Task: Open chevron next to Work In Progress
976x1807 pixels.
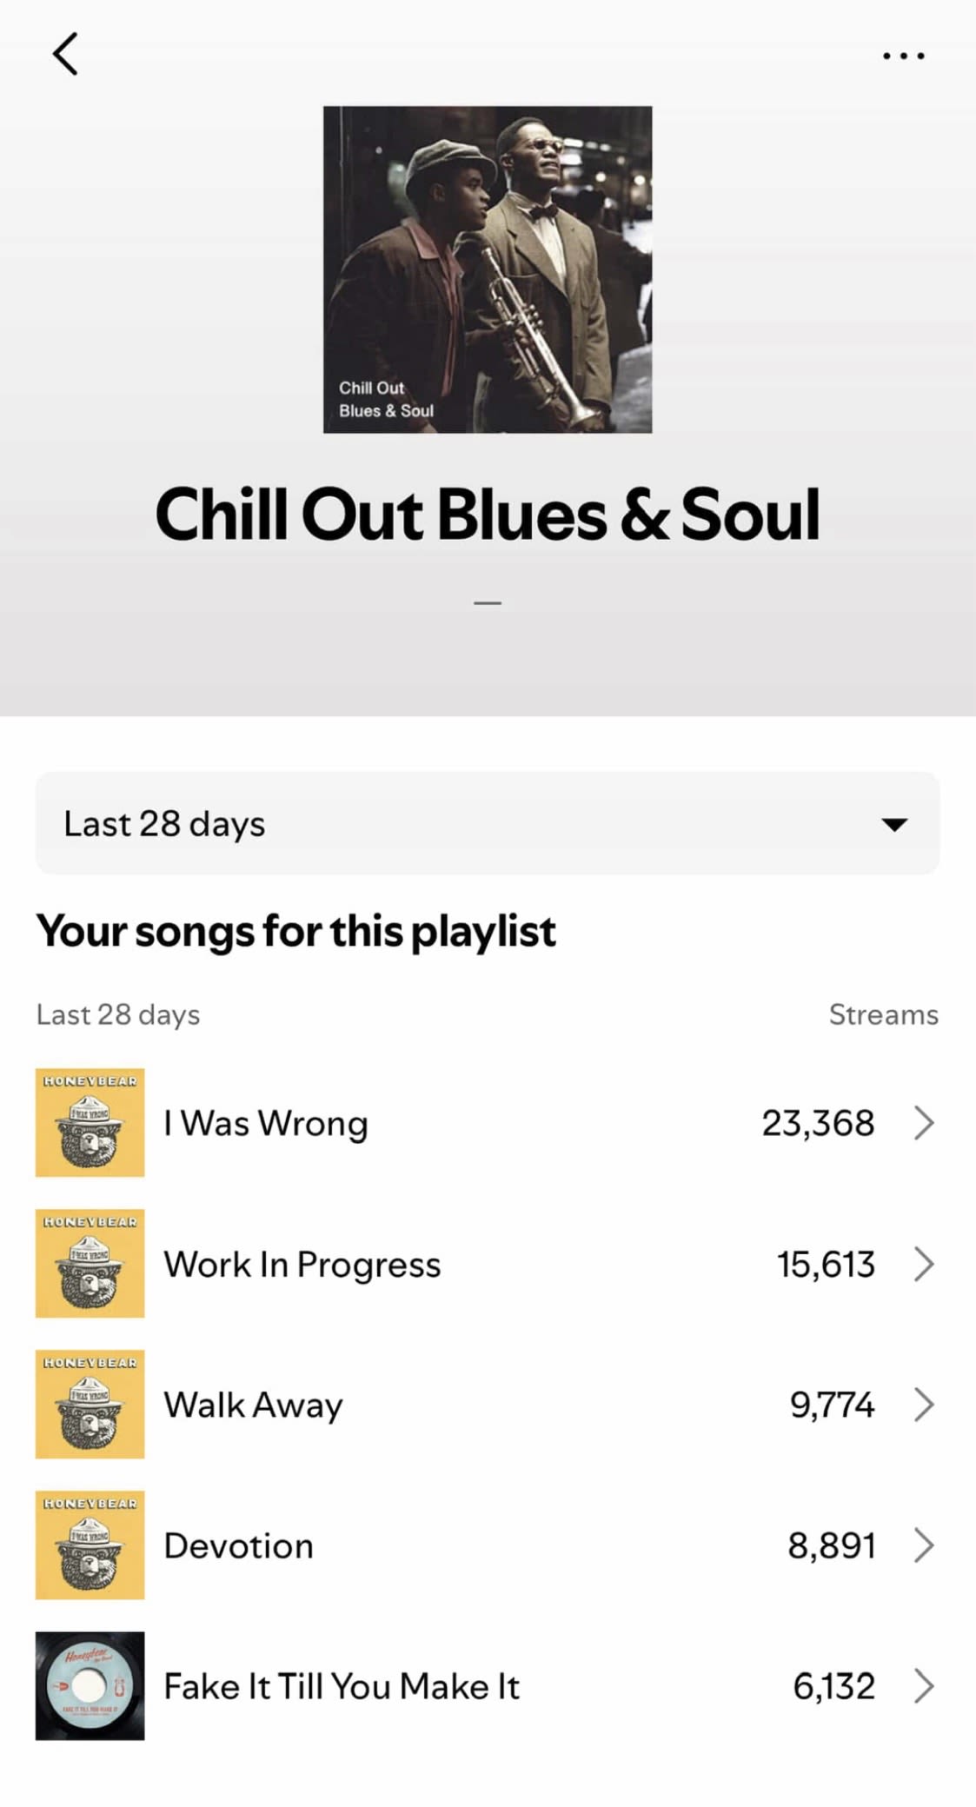Action: point(924,1264)
